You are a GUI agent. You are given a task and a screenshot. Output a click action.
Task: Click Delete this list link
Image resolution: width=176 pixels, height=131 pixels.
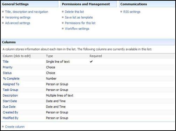(x=74, y=12)
